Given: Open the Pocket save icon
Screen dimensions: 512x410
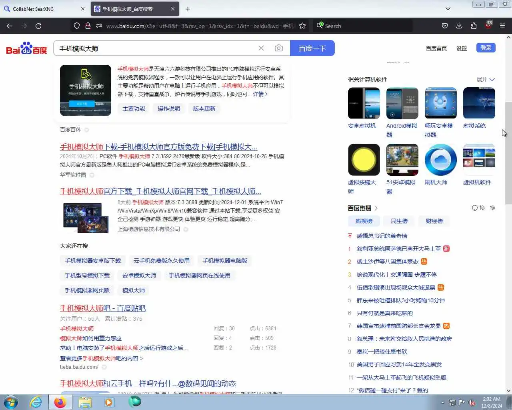Looking at the screenshot, I should pyautogui.click(x=444, y=26).
